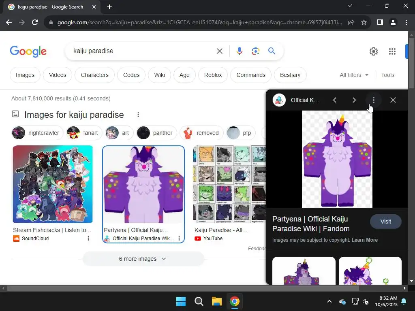Share this page icon in address bar
The image size is (415, 311).
(351, 23)
